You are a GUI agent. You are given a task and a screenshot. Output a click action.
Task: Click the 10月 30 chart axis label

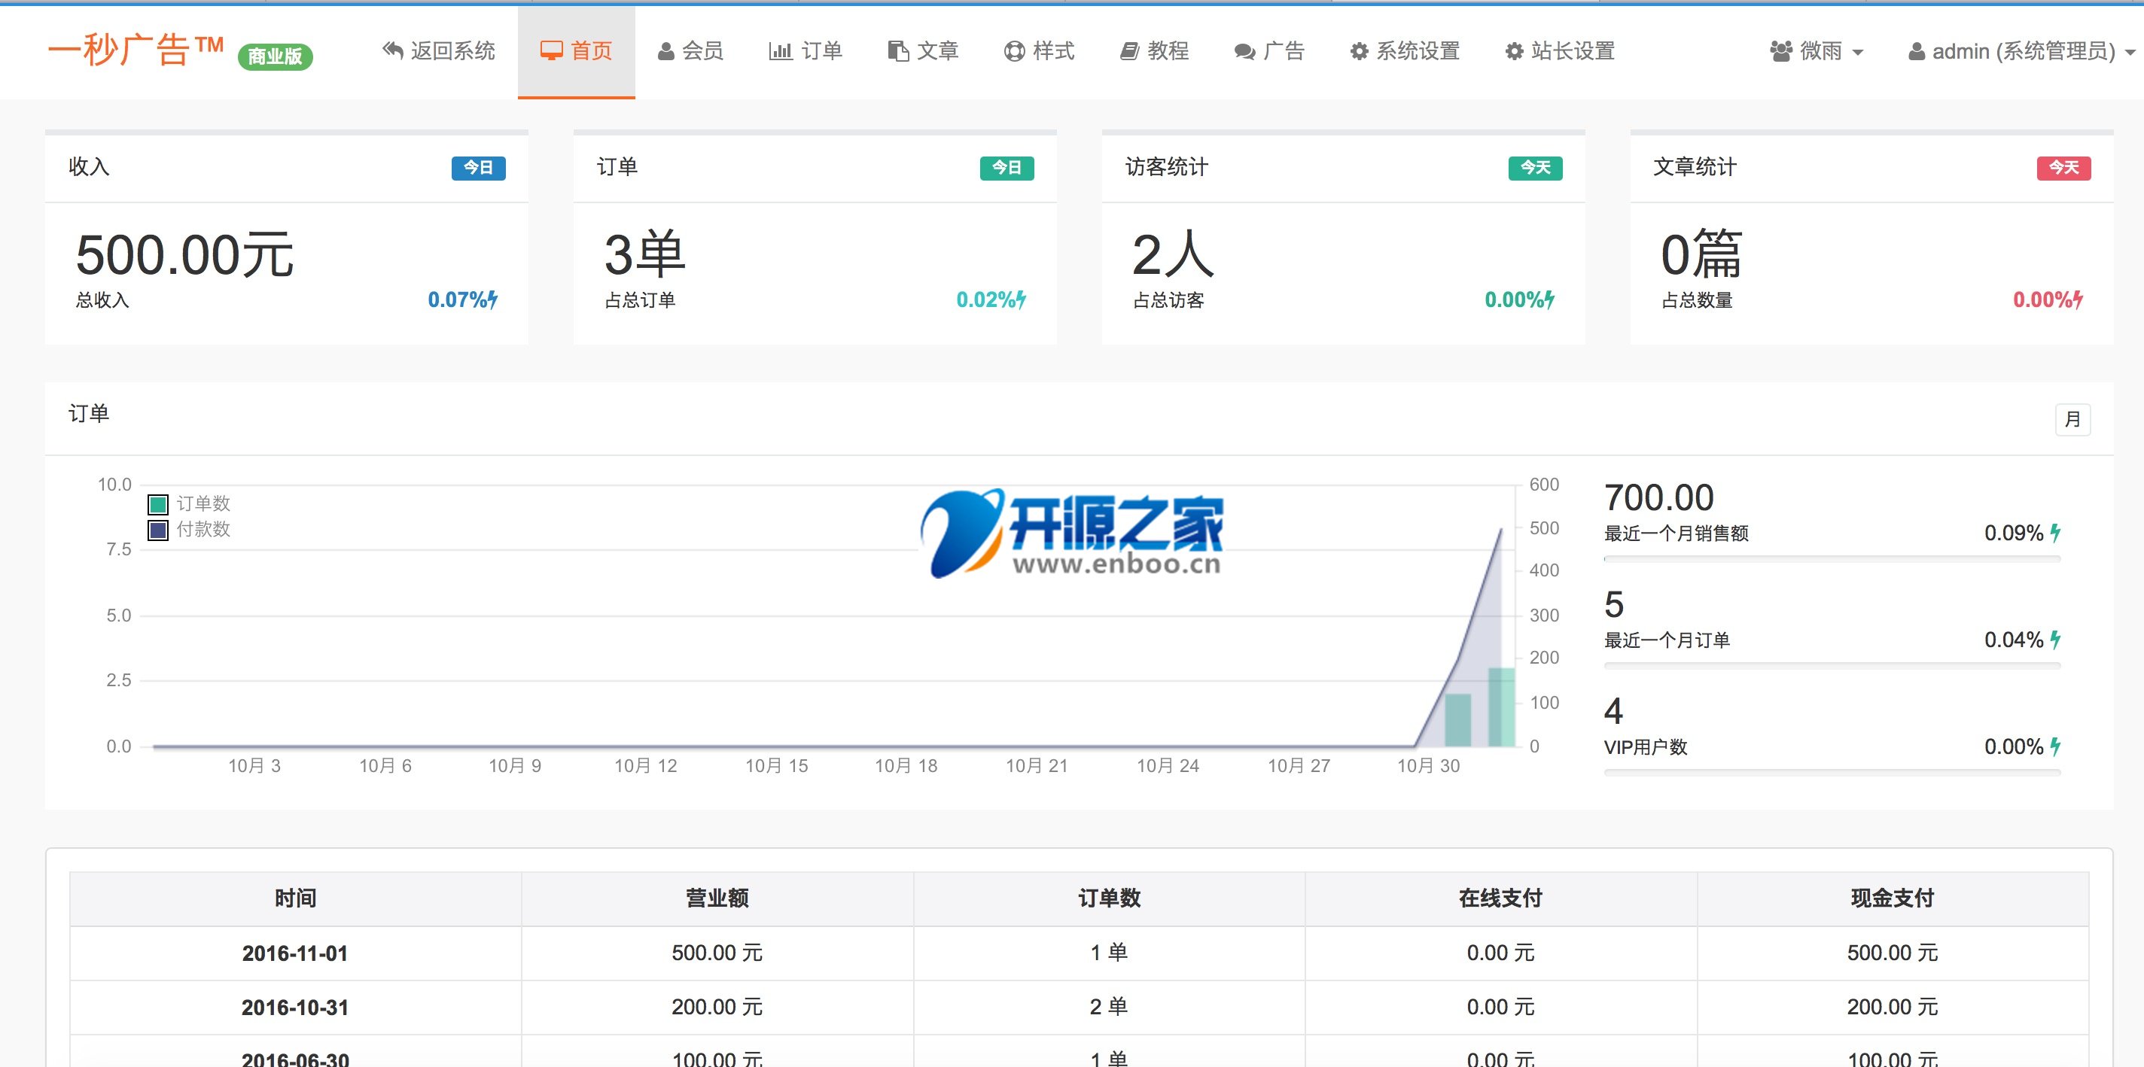coord(1428,766)
